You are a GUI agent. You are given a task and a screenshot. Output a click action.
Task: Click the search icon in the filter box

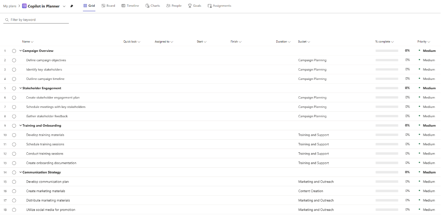click(7, 20)
